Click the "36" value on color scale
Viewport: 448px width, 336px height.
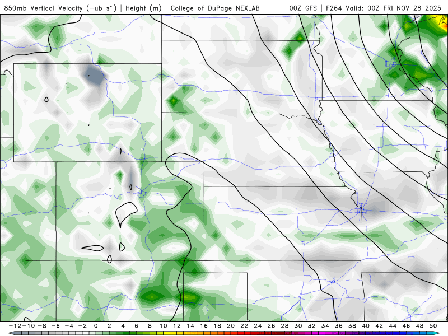click(x=339, y=326)
